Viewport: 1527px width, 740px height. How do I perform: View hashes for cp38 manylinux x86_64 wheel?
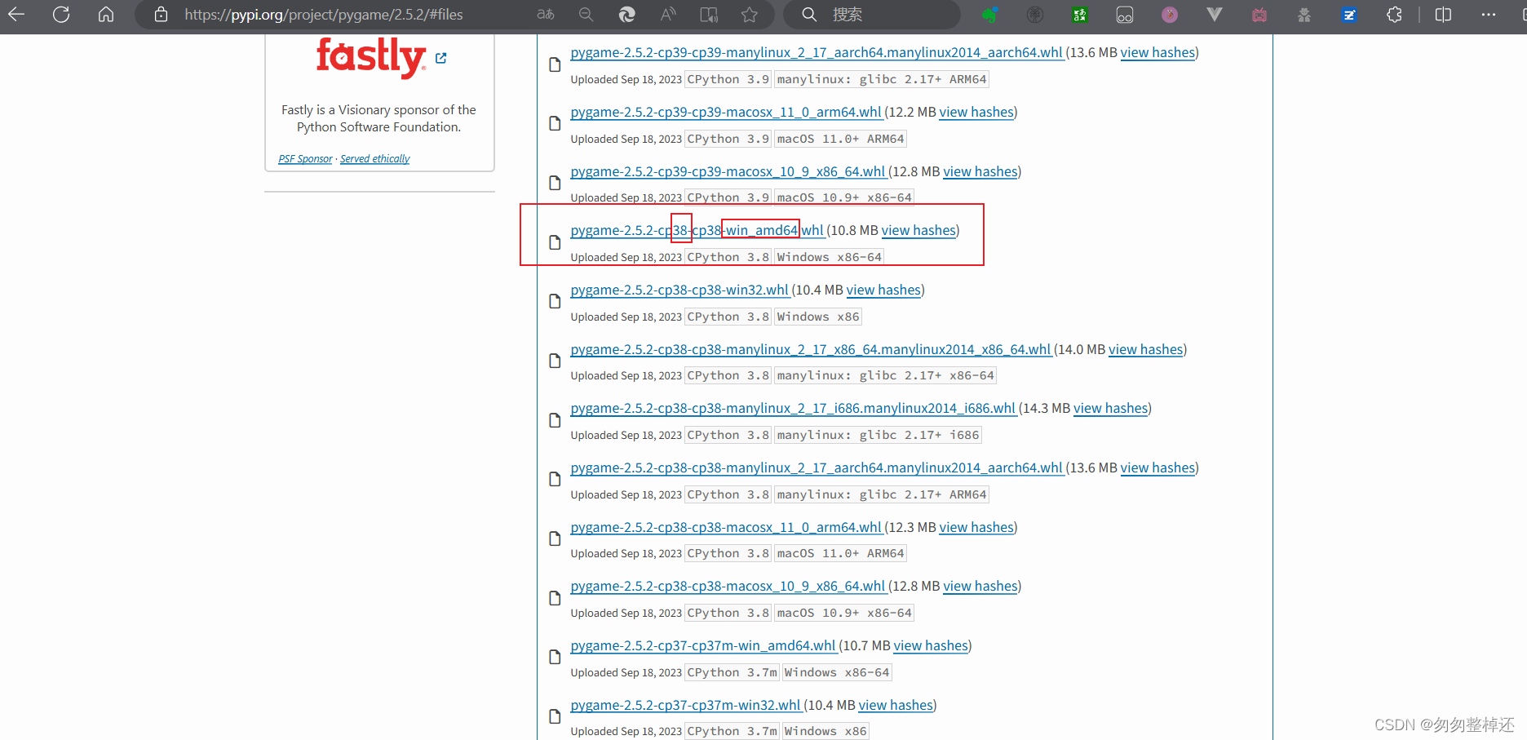[x=1146, y=349]
